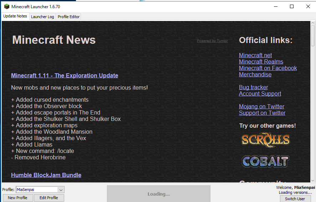Select the Update Notes tab

pos(15,16)
